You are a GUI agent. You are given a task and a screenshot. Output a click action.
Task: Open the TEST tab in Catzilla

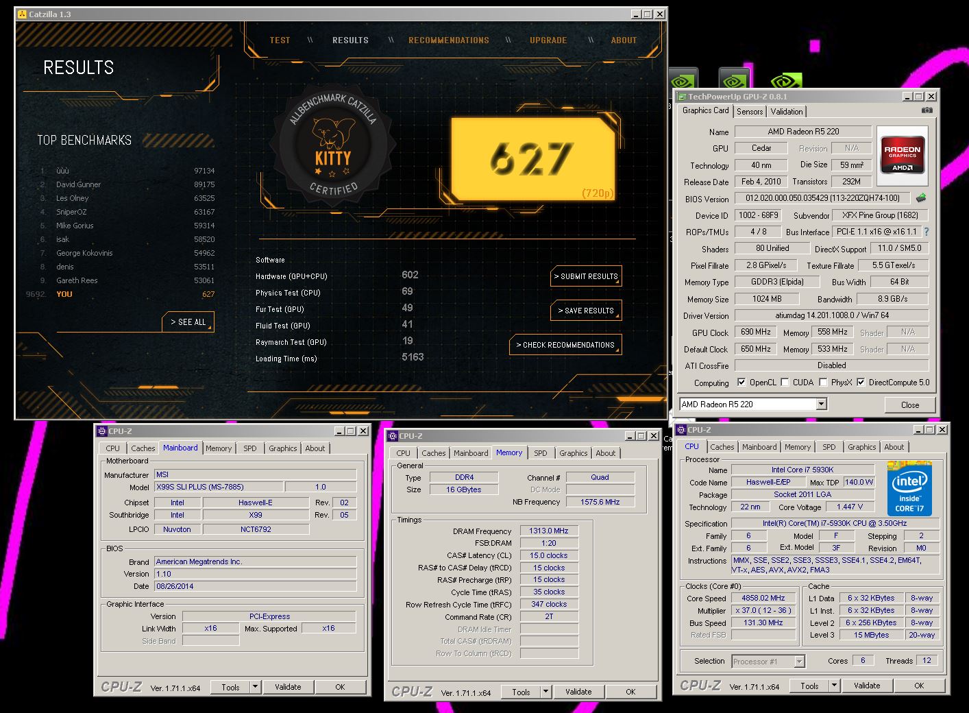280,40
